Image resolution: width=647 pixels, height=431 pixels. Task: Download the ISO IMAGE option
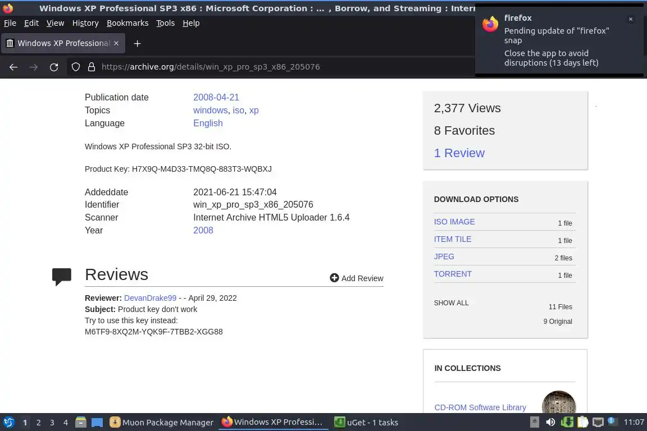(454, 222)
